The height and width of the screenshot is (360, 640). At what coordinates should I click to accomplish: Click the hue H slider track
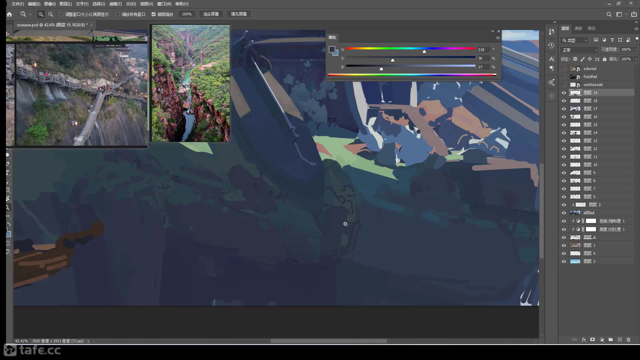[x=411, y=49]
